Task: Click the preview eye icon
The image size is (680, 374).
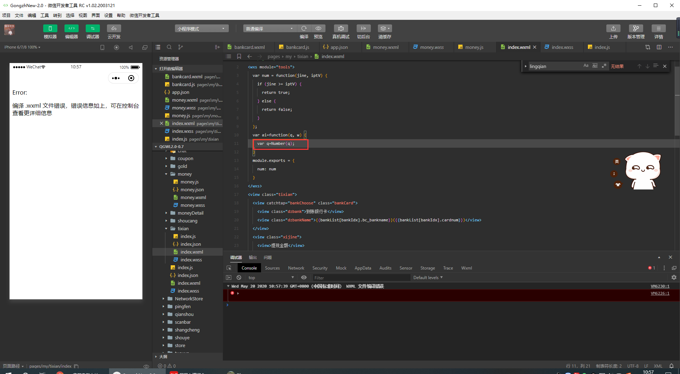Action: point(318,28)
